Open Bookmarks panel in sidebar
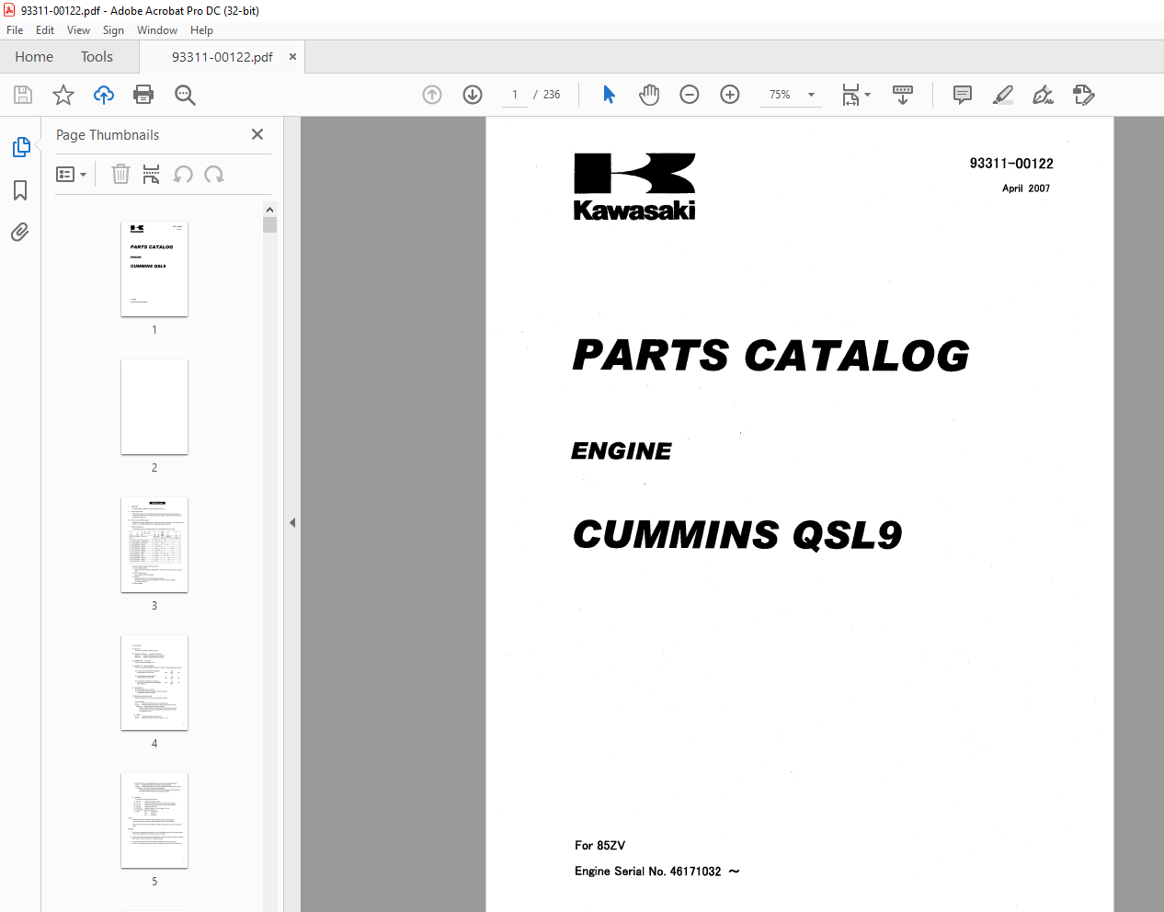Image resolution: width=1164 pixels, height=912 pixels. click(x=20, y=190)
